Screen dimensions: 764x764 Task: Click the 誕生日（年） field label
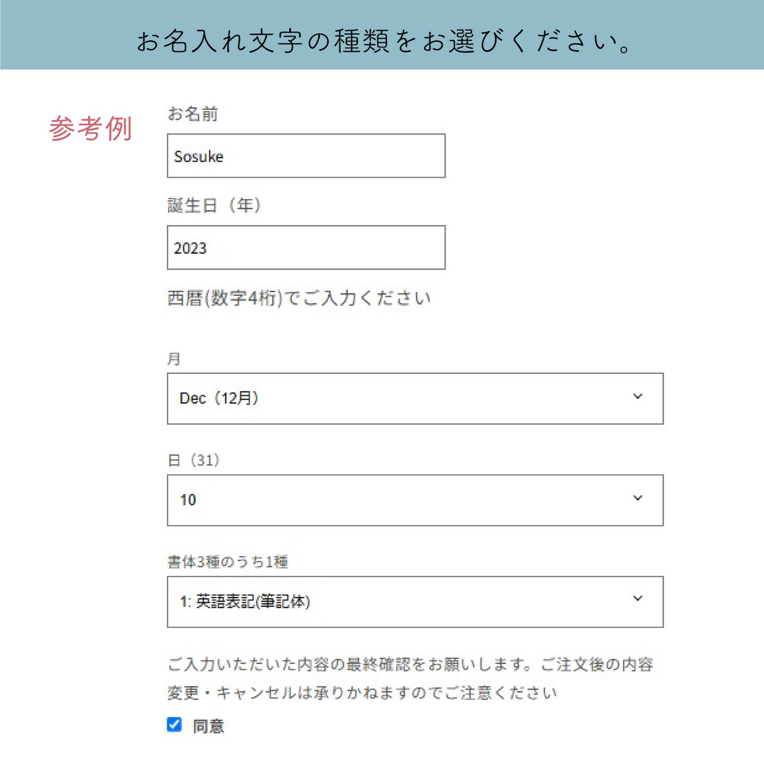(214, 205)
